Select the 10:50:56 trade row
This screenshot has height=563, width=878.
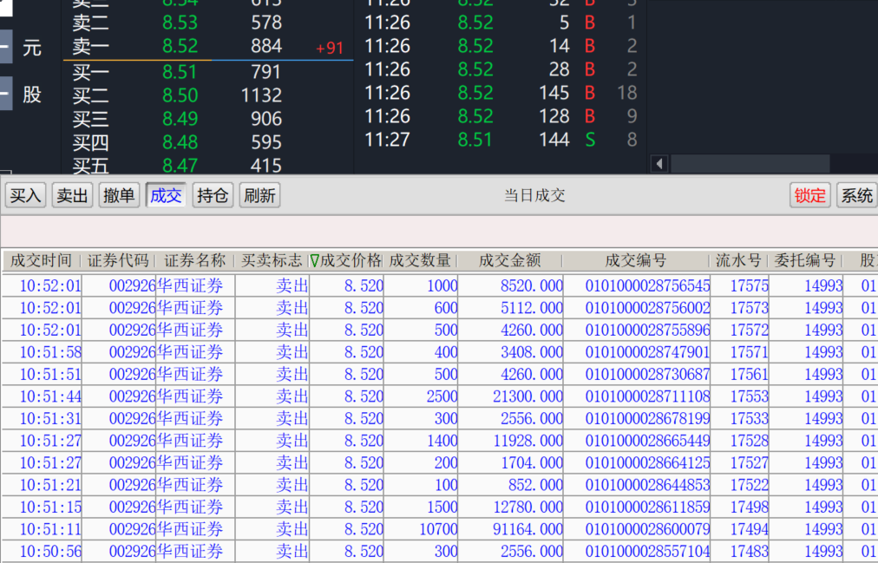(439, 552)
